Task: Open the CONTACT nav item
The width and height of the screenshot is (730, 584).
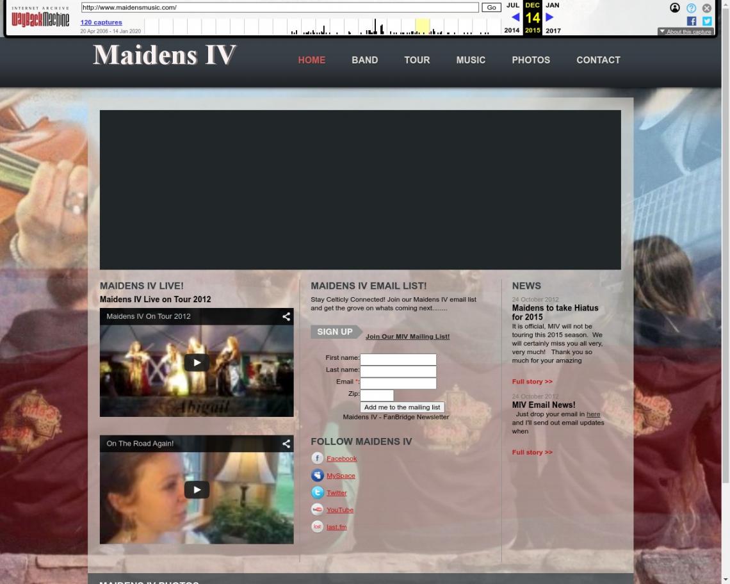Action: click(598, 60)
